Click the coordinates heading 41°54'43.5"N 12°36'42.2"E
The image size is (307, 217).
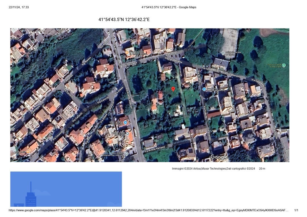[124, 19]
